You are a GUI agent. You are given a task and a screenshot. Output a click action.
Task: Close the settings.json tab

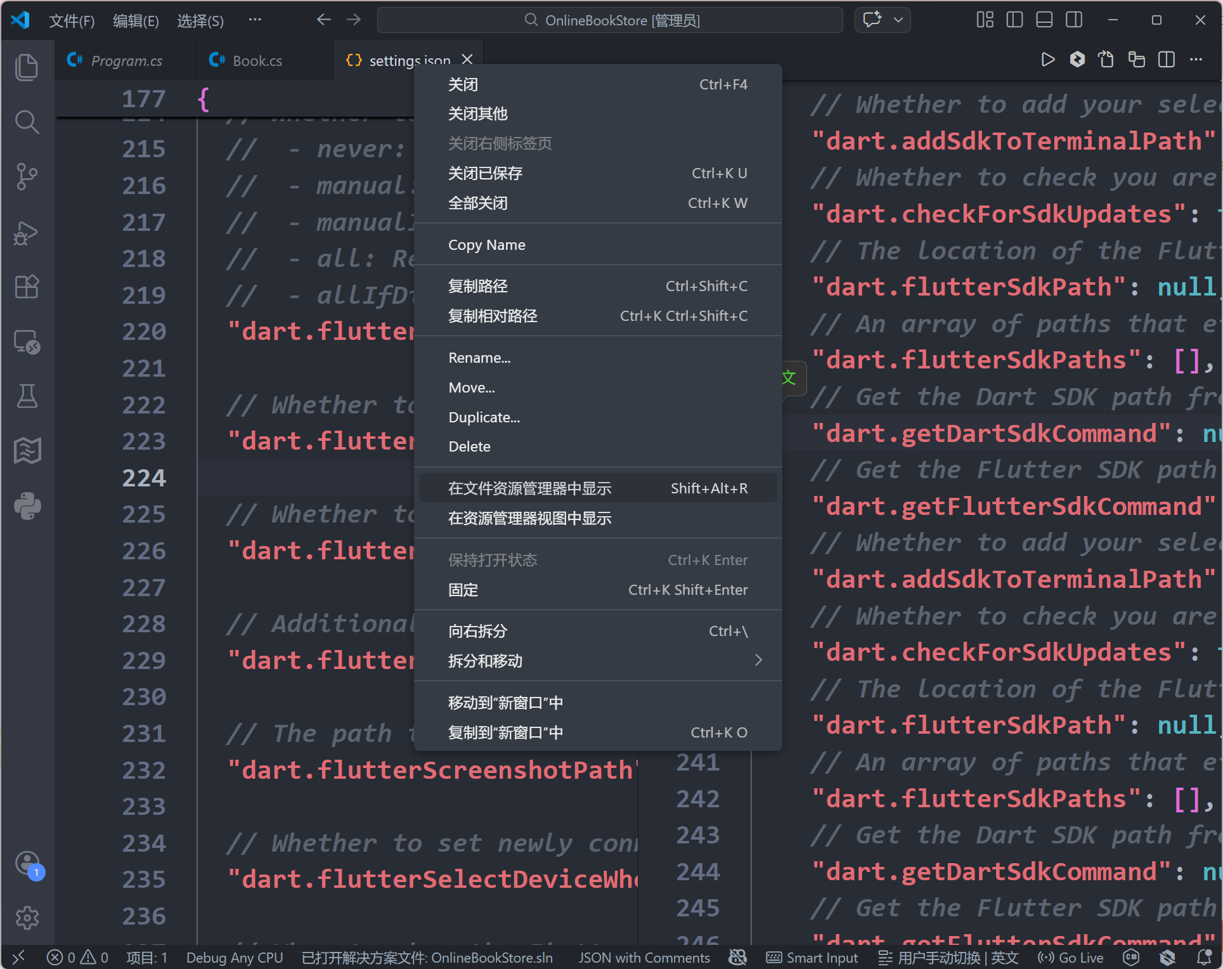coord(467,59)
